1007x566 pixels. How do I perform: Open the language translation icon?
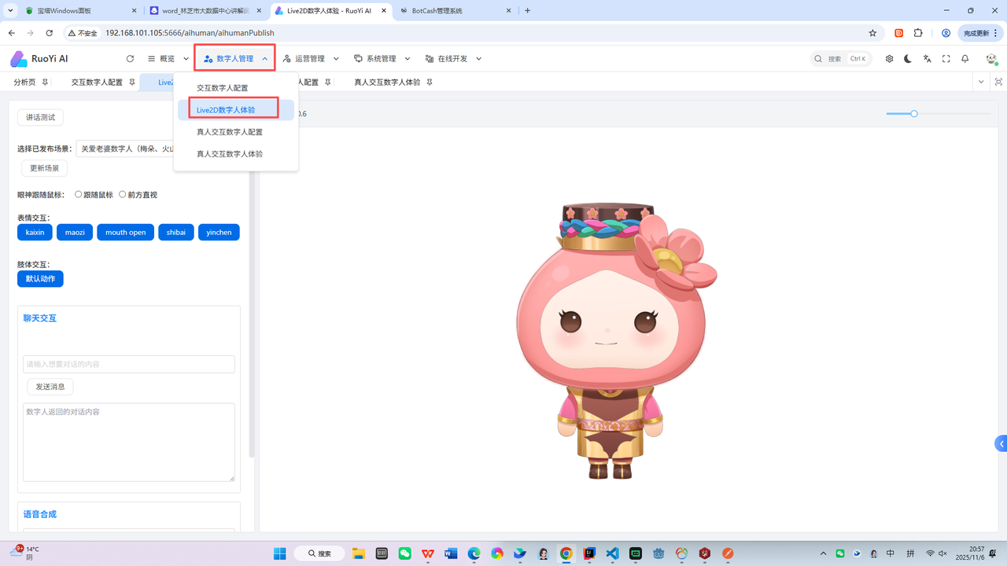pyautogui.click(x=927, y=59)
